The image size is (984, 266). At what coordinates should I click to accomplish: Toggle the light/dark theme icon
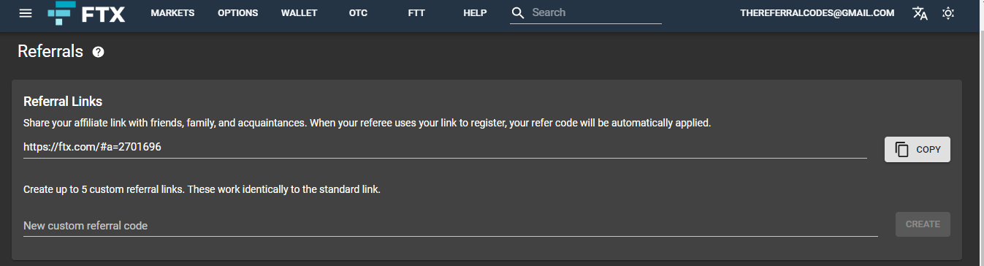click(x=948, y=13)
